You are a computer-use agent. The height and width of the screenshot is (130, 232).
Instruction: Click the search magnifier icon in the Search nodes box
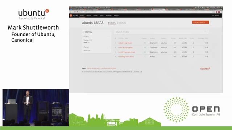206,32
